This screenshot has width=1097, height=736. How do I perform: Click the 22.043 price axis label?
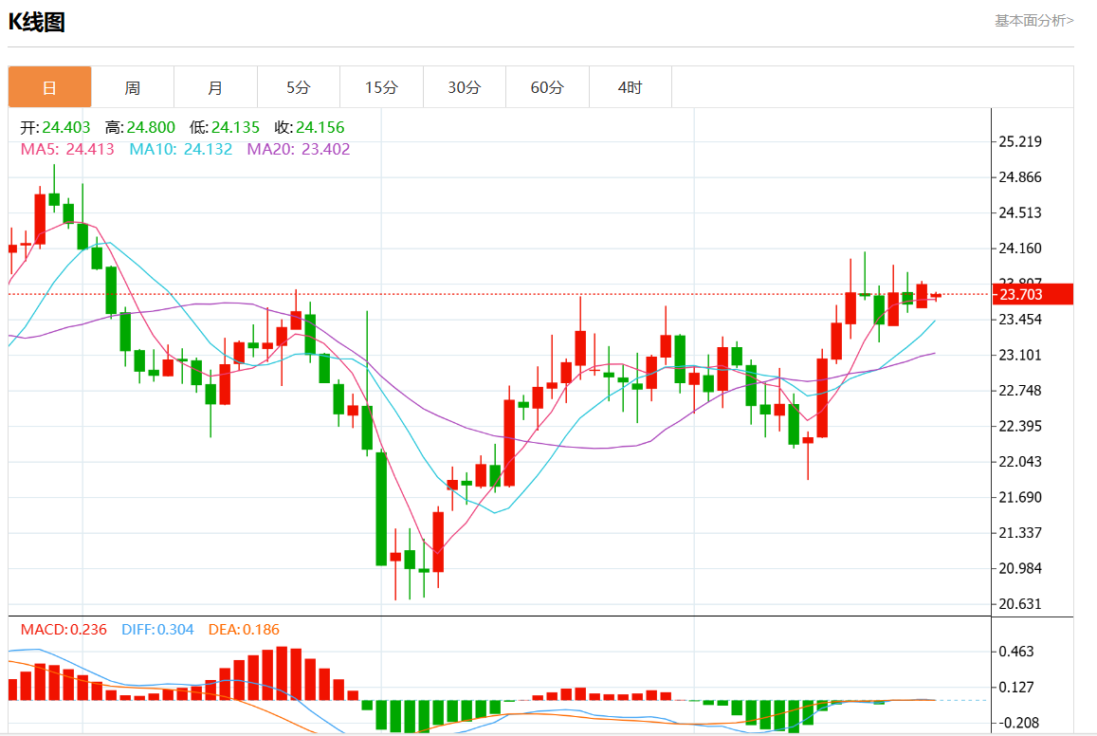pyautogui.click(x=1020, y=462)
